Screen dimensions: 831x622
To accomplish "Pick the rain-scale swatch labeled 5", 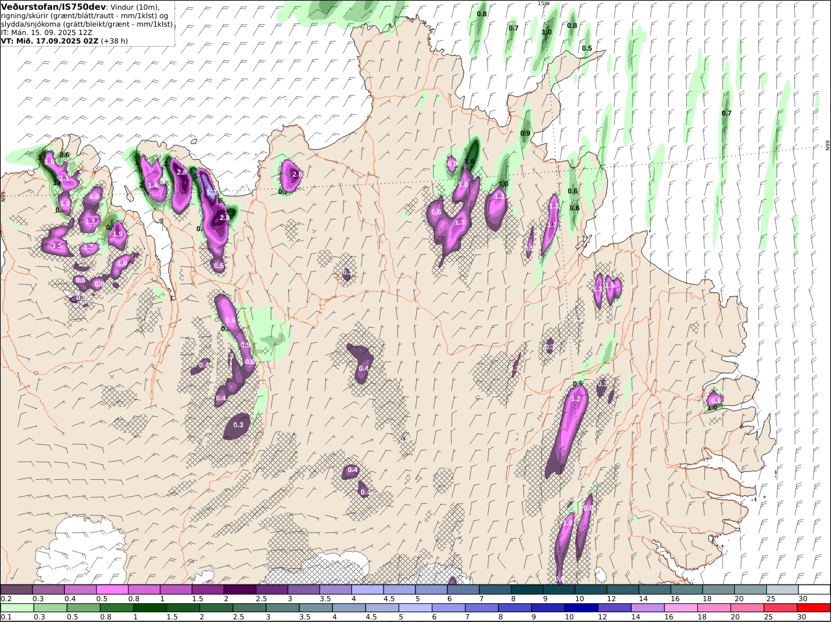I will (415, 608).
